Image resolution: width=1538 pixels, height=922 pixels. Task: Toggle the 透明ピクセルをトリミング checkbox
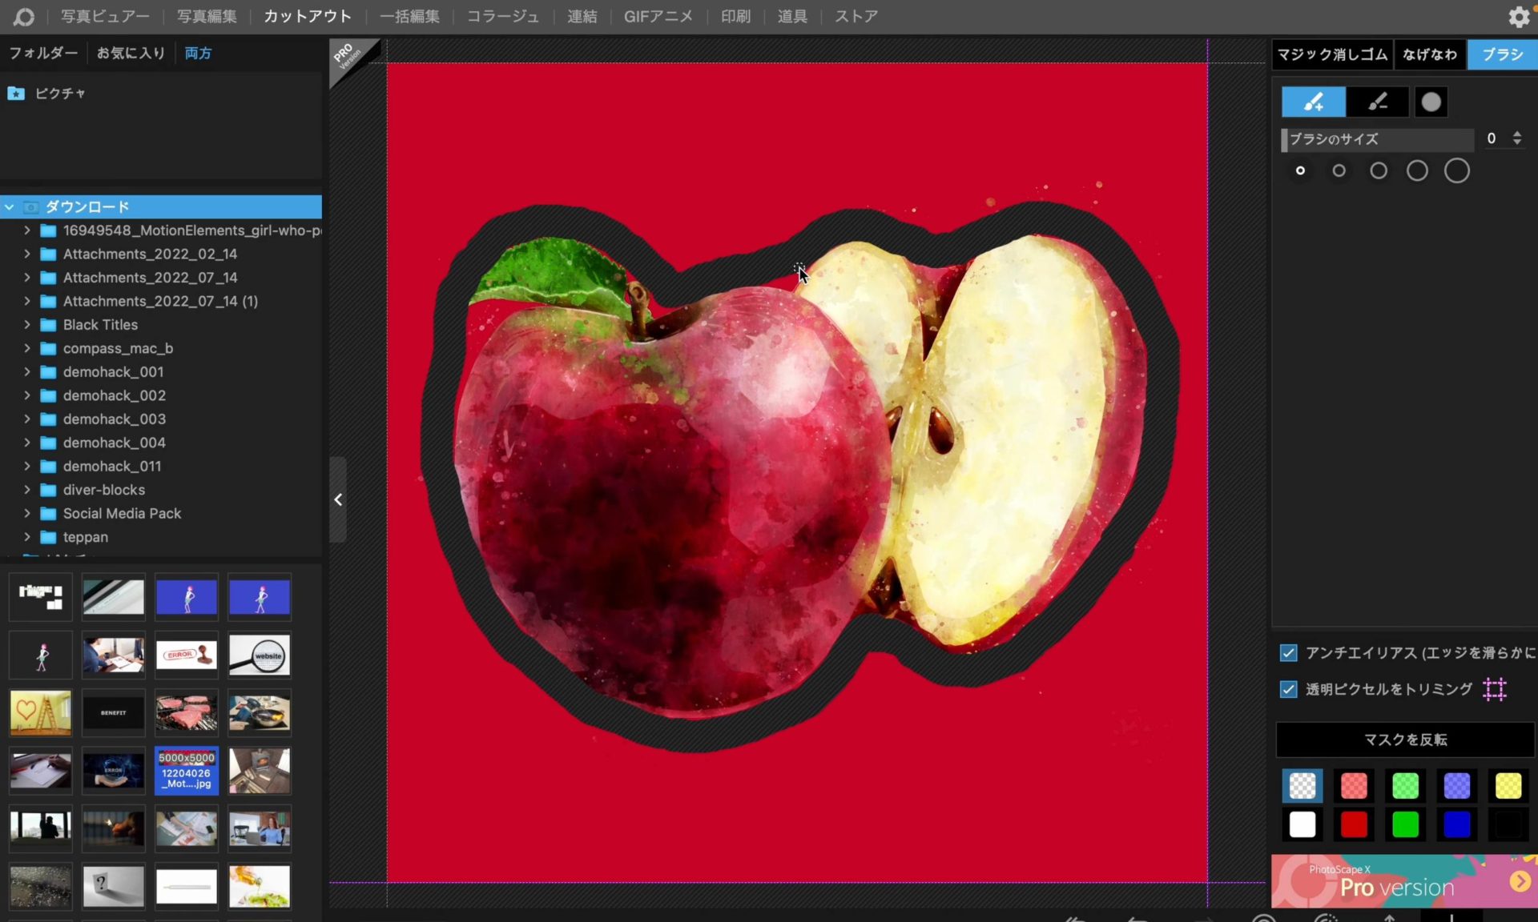[x=1288, y=689]
